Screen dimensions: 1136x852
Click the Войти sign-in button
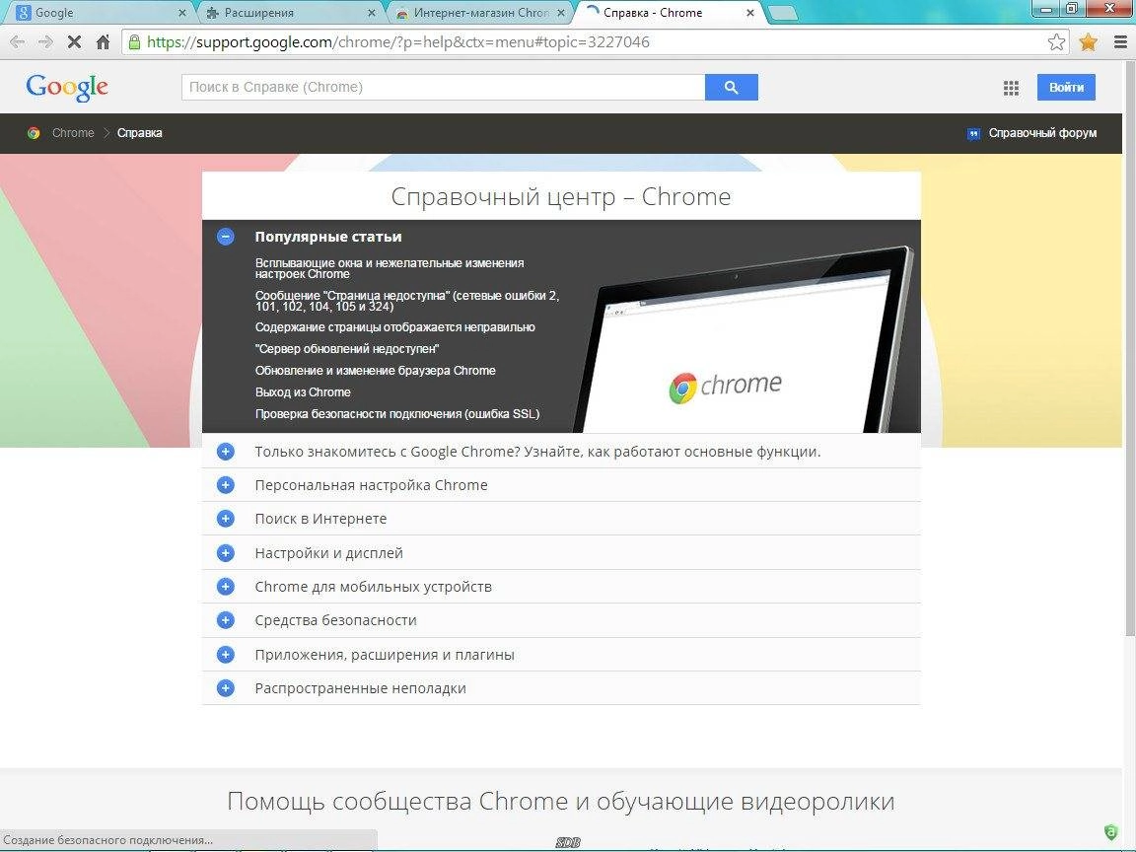[x=1066, y=87]
